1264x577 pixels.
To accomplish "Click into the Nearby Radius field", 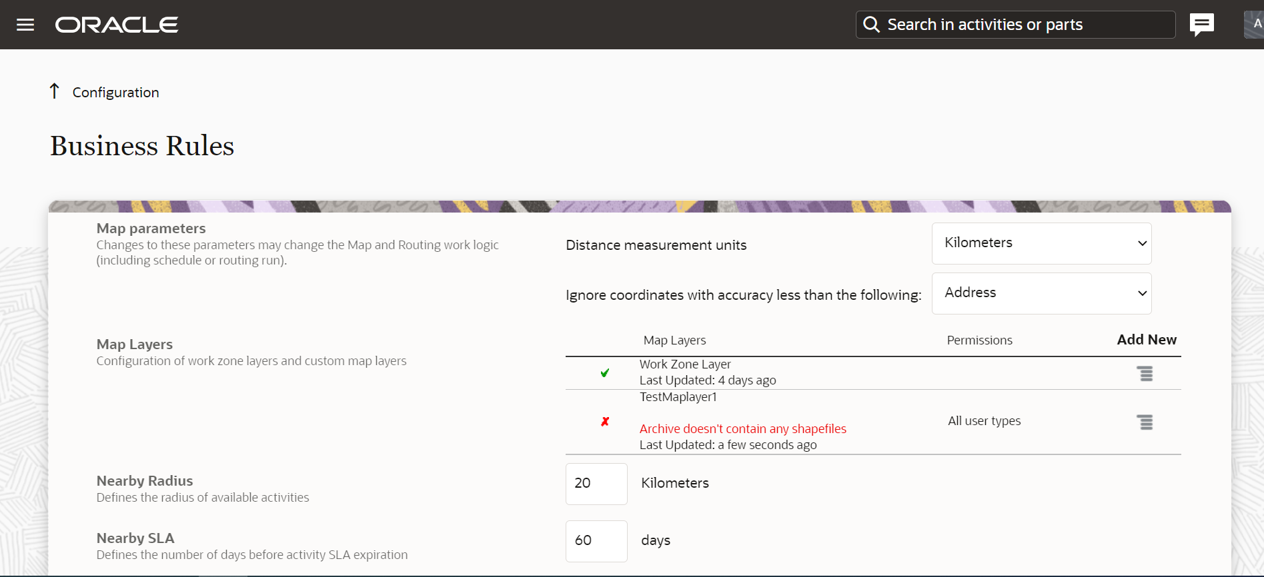I will tap(596, 484).
